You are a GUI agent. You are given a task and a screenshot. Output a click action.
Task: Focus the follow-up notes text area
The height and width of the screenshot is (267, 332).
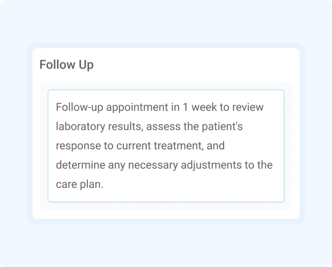point(166,146)
